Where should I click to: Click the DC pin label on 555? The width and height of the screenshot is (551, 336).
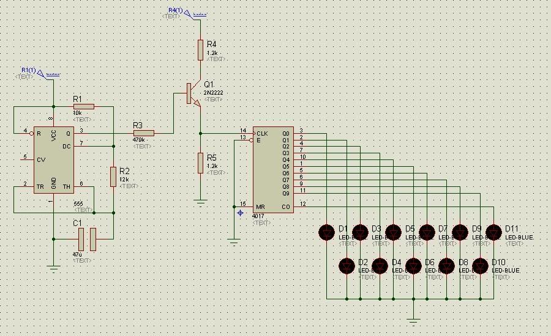pyautogui.click(x=66, y=147)
